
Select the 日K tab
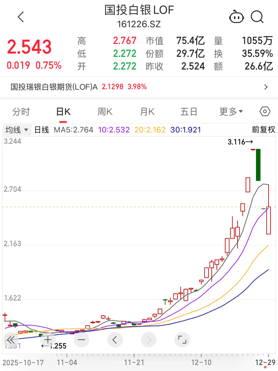tap(63, 111)
